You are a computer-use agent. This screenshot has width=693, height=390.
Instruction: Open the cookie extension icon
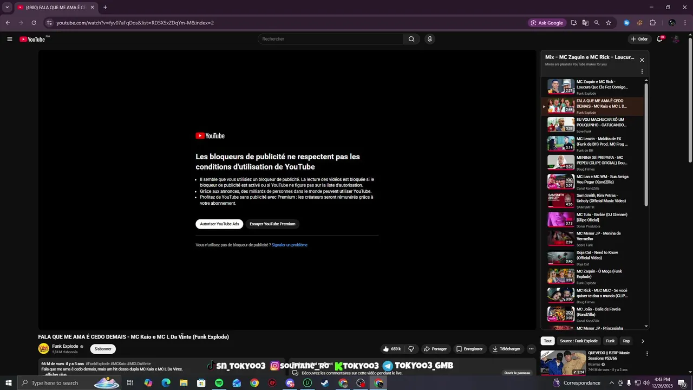point(639,23)
